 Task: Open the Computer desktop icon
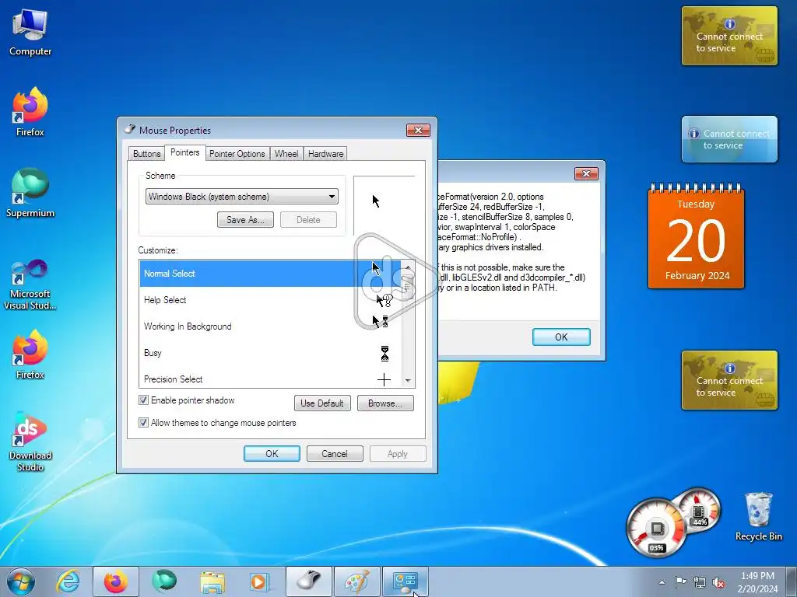30,32
